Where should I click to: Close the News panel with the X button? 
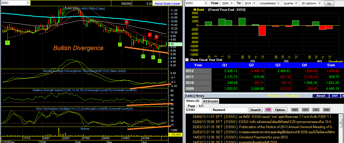[342, 96]
